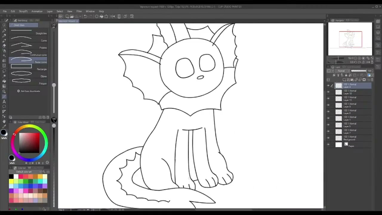Screen dimensions: 382x215
Task: Choose the Polyline sub tool
Action: coord(28,46)
